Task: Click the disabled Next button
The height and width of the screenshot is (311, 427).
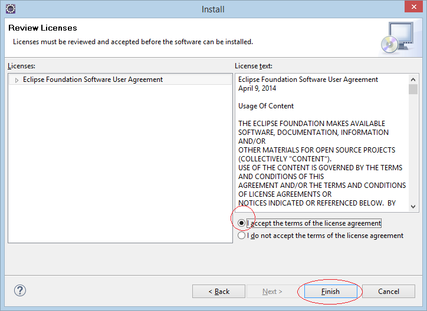Action: (272, 292)
